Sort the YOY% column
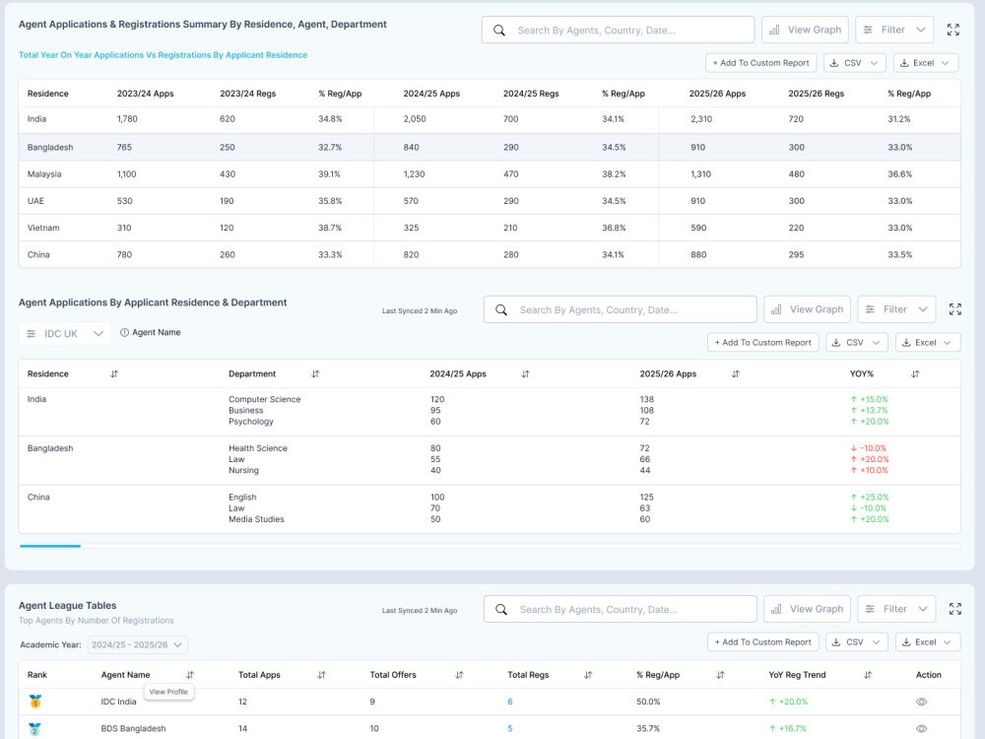 915,373
